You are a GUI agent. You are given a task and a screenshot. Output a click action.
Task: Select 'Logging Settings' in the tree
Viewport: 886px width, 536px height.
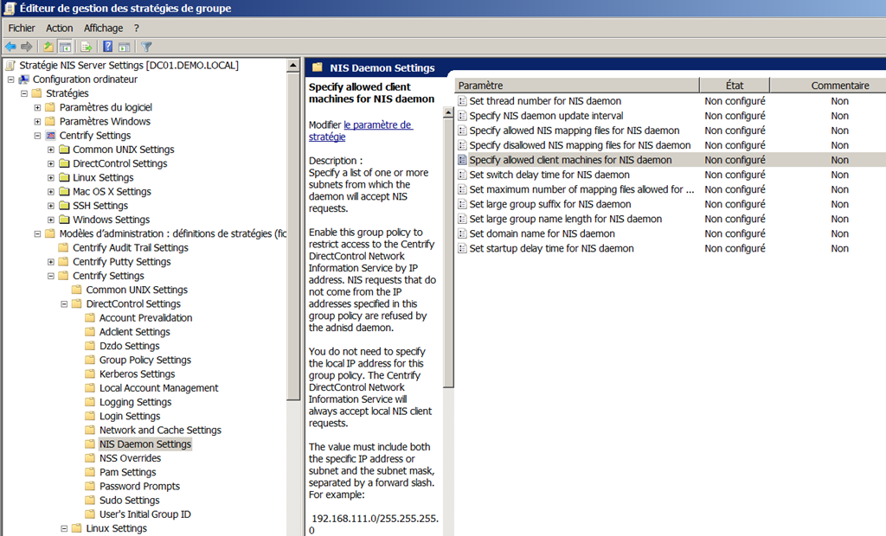(x=136, y=402)
